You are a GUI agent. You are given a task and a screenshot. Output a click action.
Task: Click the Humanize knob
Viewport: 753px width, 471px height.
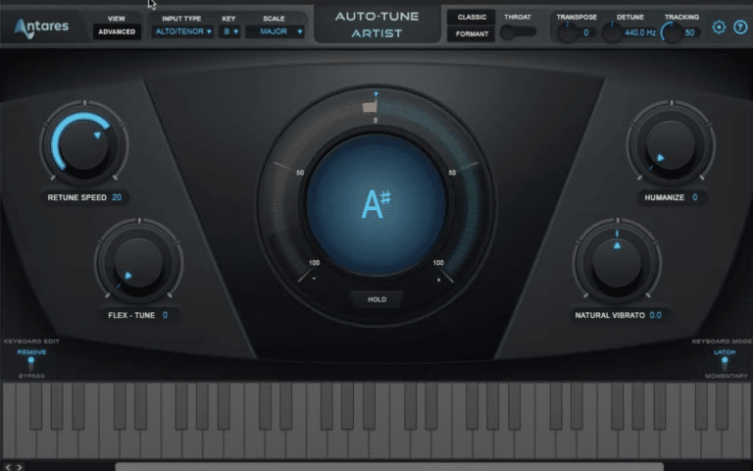click(671, 143)
